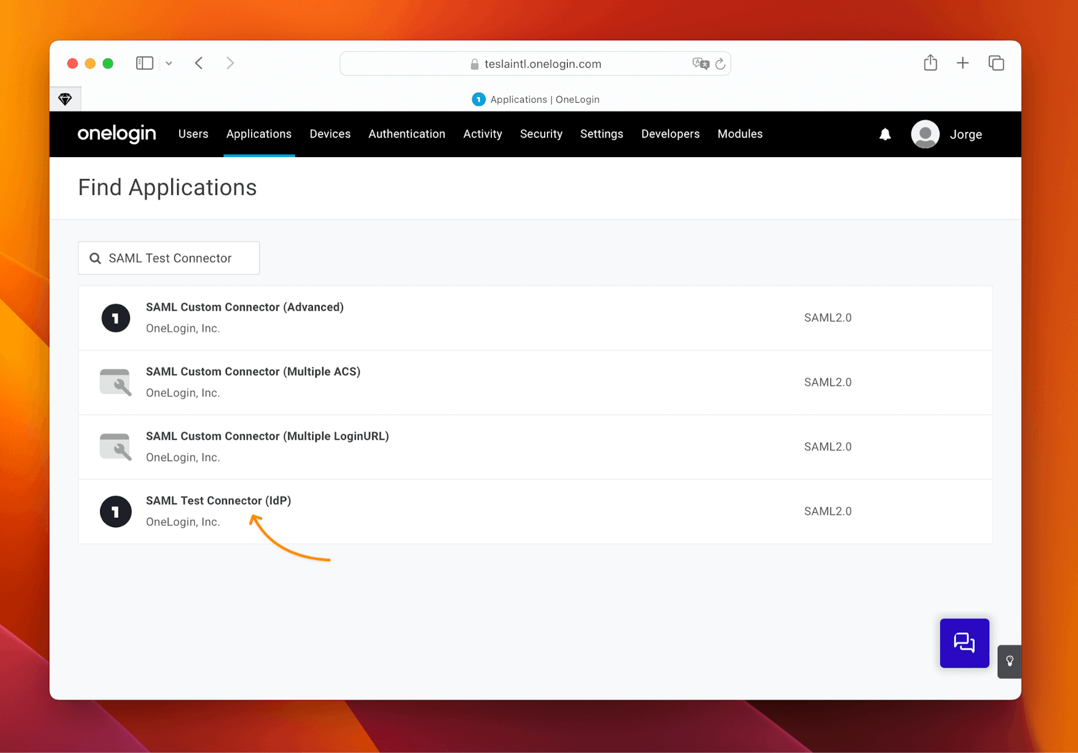Click the Sketch diamond favicon tab
Screen dimensions: 1078x753
(x=65, y=98)
